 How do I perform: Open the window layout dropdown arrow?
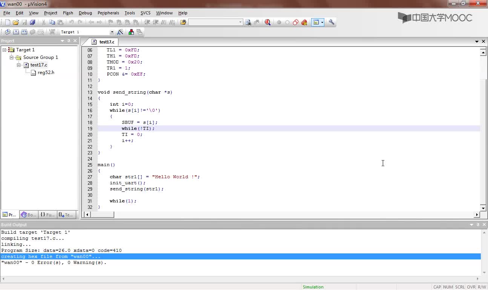322,22
